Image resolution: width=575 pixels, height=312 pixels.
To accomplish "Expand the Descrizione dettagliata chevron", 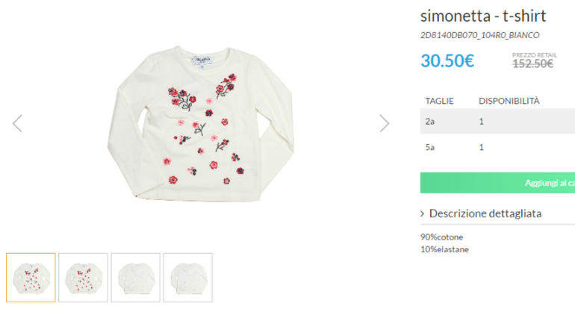I will click(x=423, y=214).
